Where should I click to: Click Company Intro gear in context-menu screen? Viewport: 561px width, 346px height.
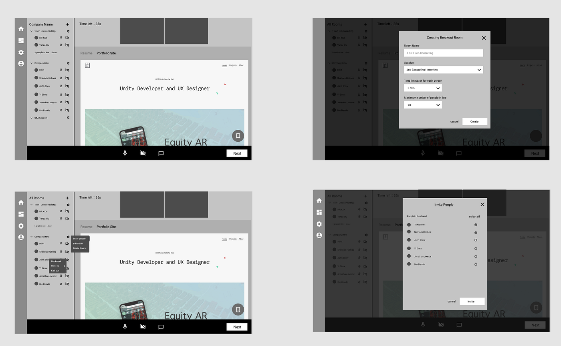tap(68, 237)
